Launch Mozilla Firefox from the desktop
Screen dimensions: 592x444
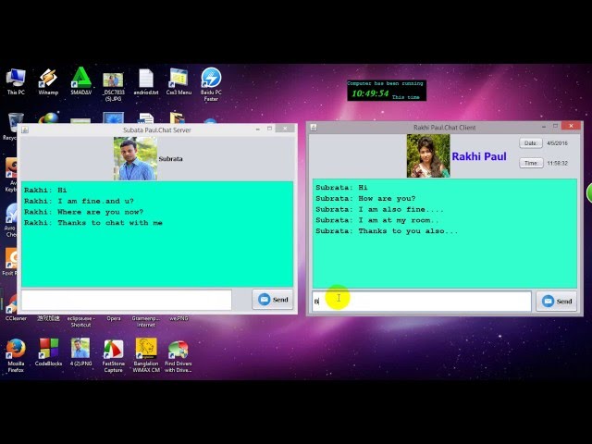[16, 355]
